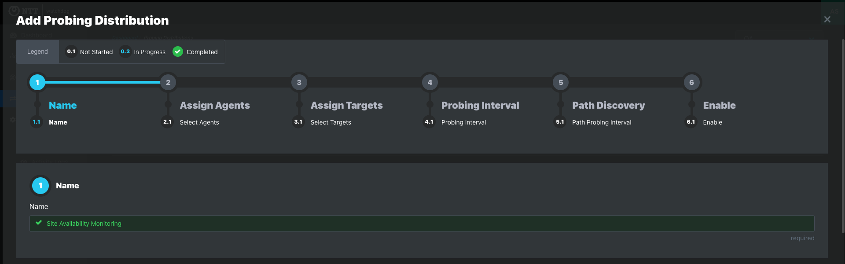The width and height of the screenshot is (845, 264).
Task: Jump to step 2 Assign Agents circle
Action: pos(168,82)
